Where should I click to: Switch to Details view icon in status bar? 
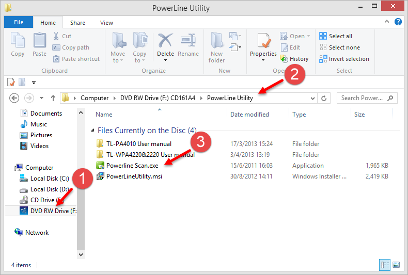(x=385, y=265)
